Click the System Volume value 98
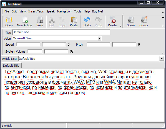 (x=72, y=51)
